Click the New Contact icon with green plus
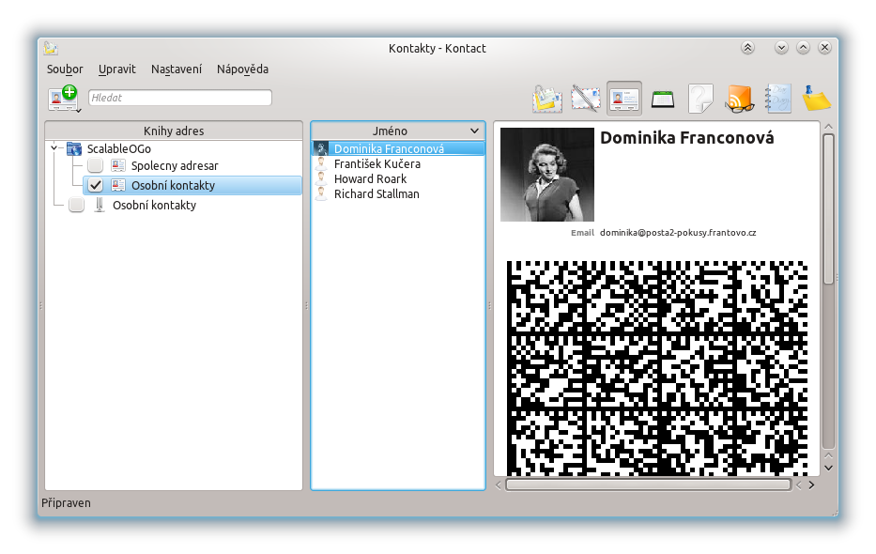Screen dimensions: 876x554 tap(62, 97)
